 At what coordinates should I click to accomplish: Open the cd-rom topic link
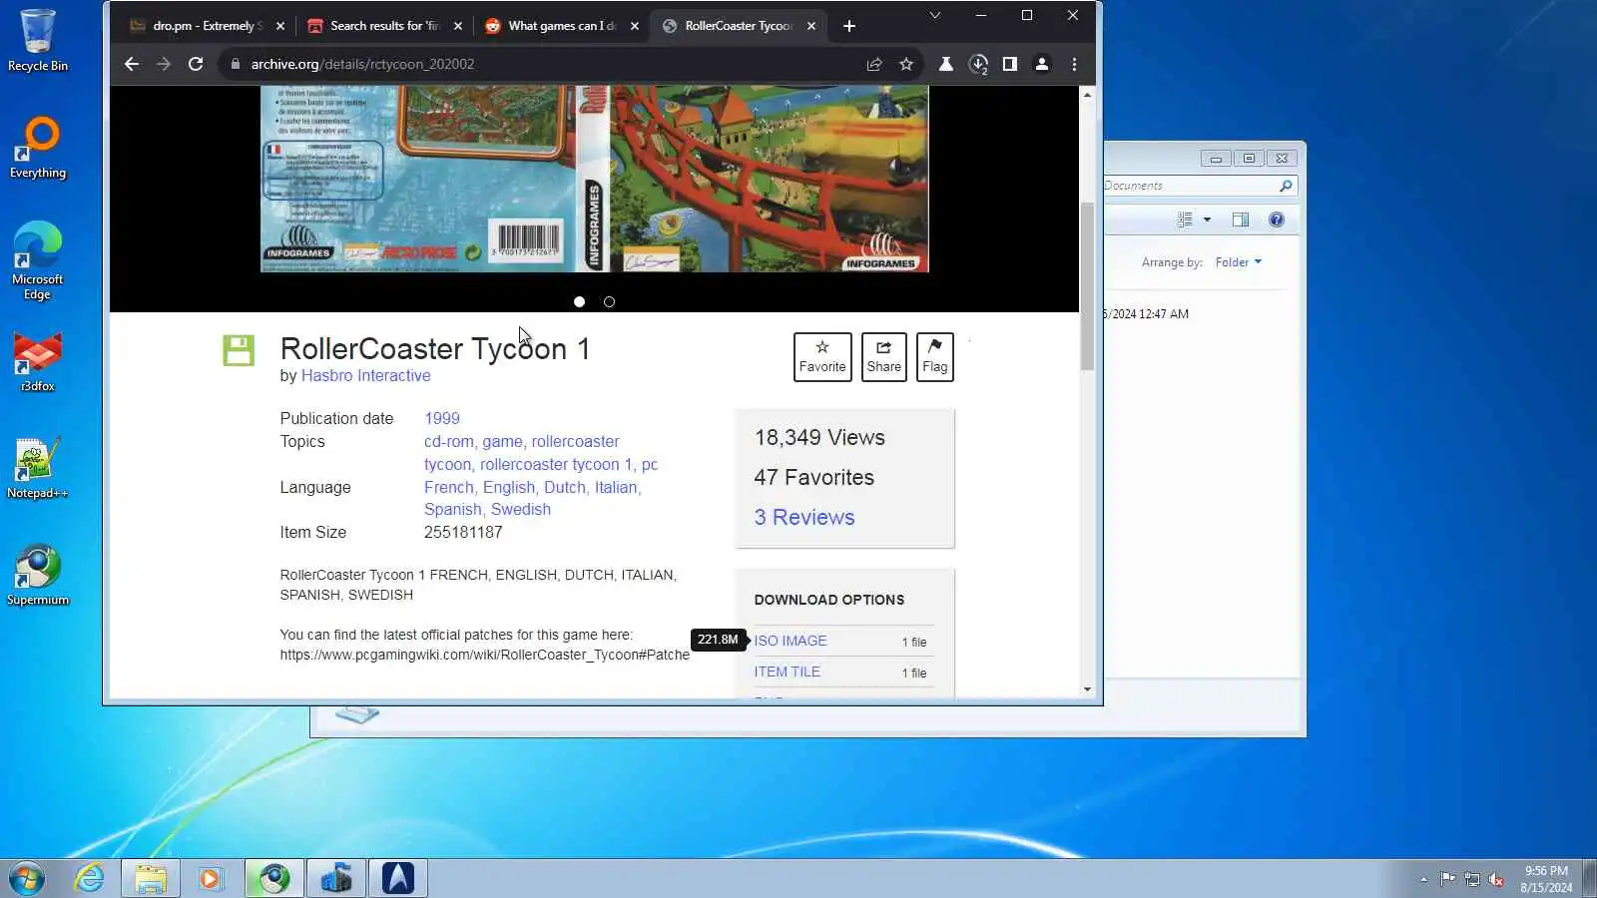pyautogui.click(x=449, y=442)
